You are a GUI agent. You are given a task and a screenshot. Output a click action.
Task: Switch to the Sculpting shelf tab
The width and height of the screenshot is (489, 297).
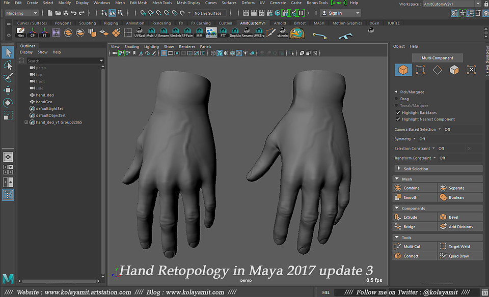(87, 23)
